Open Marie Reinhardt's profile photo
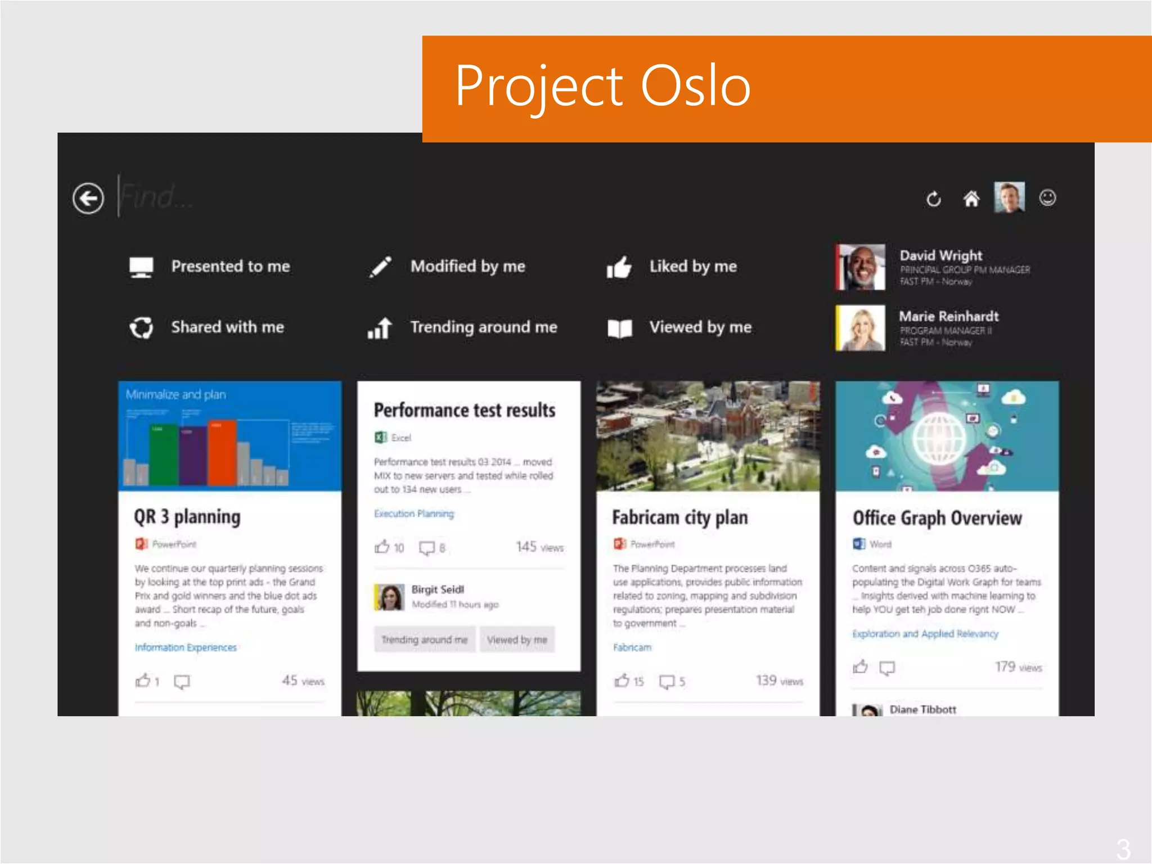The image size is (1152, 864). (x=861, y=328)
